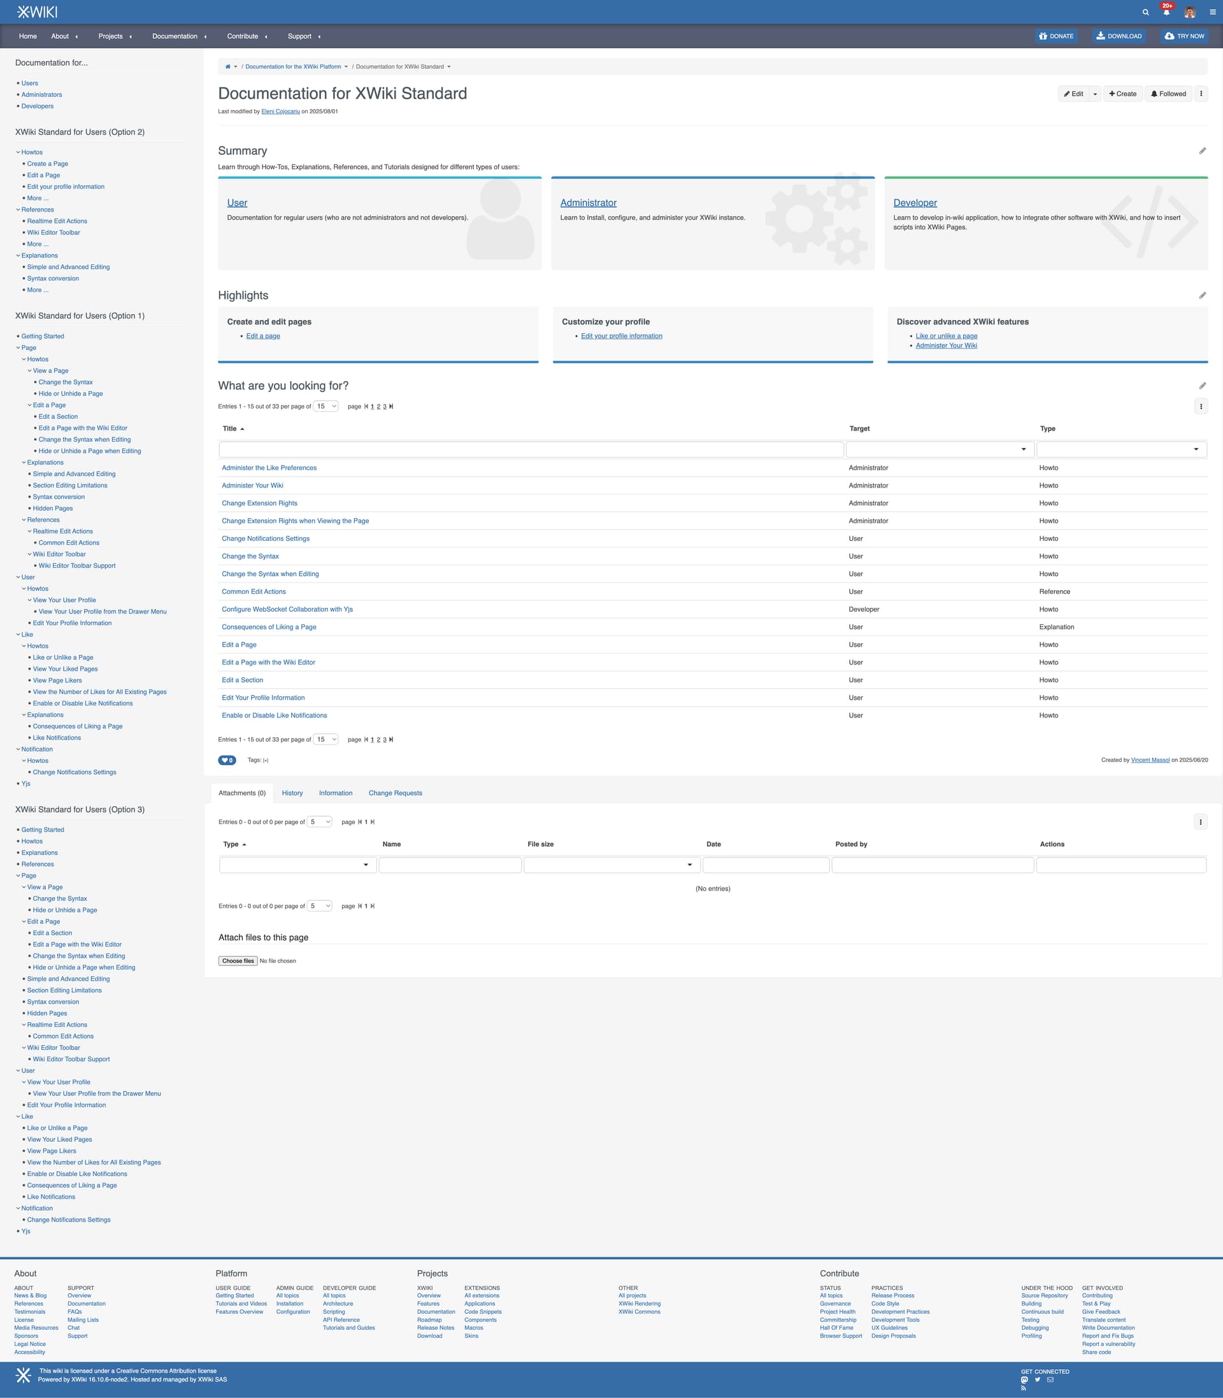The width and height of the screenshot is (1223, 1398).
Task: Switch to the History tab
Action: point(292,793)
